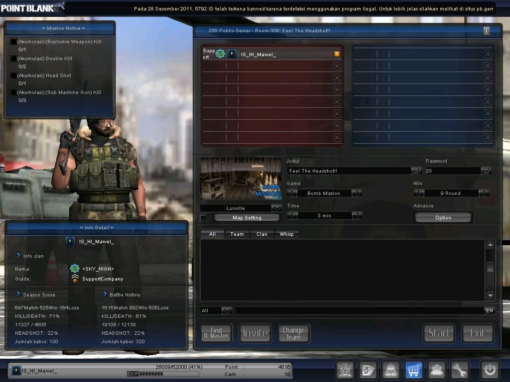Open the shopping cart shop icon
Image resolution: width=510 pixels, height=382 pixels.
click(413, 370)
